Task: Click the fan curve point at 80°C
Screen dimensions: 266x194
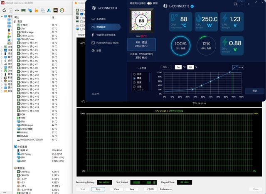Action: pos(230,72)
